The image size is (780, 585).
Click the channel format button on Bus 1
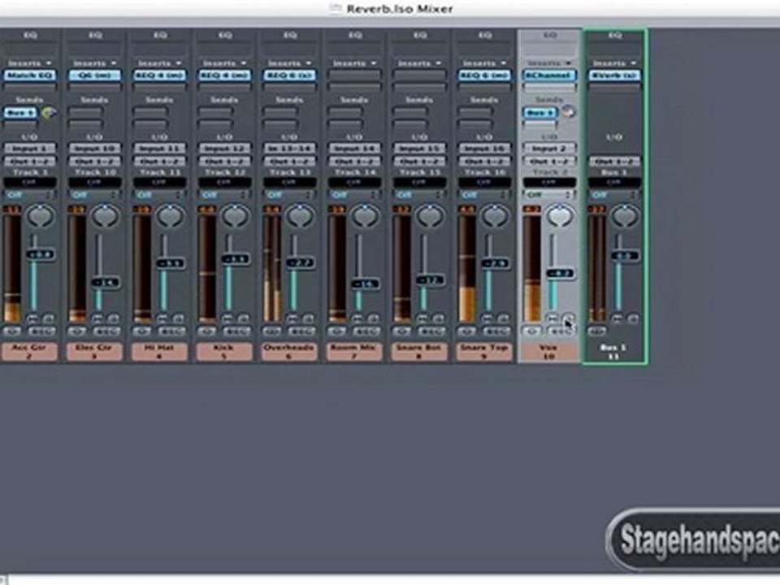(x=596, y=331)
